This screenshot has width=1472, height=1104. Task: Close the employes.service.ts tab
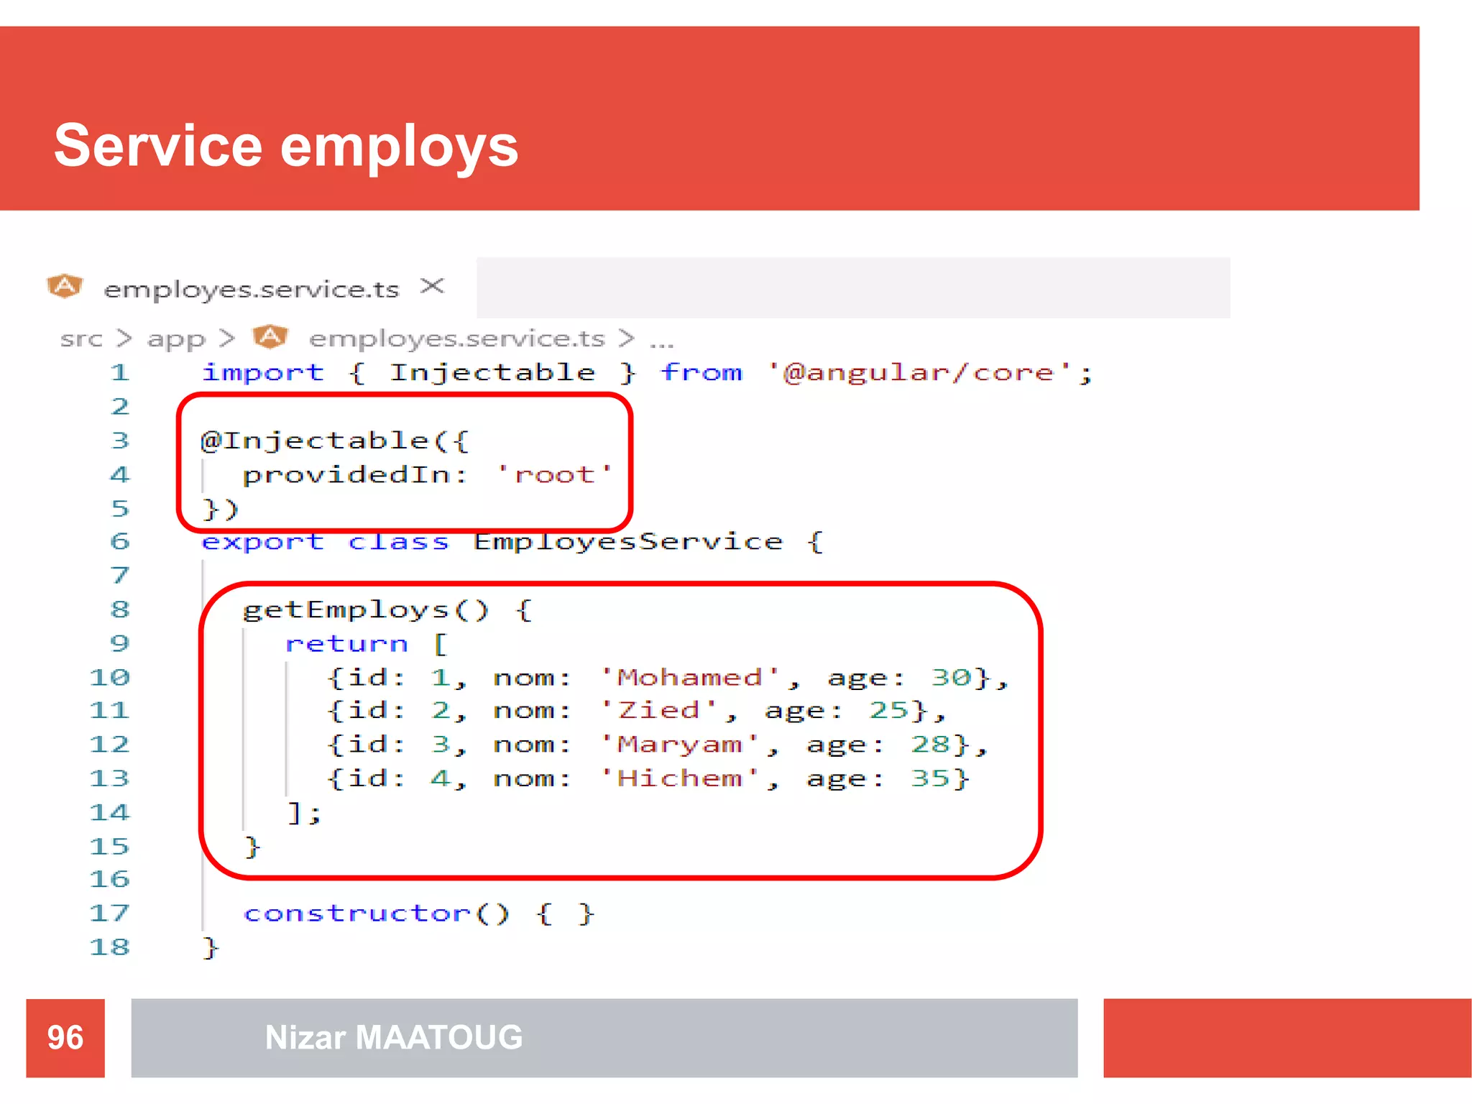(433, 286)
